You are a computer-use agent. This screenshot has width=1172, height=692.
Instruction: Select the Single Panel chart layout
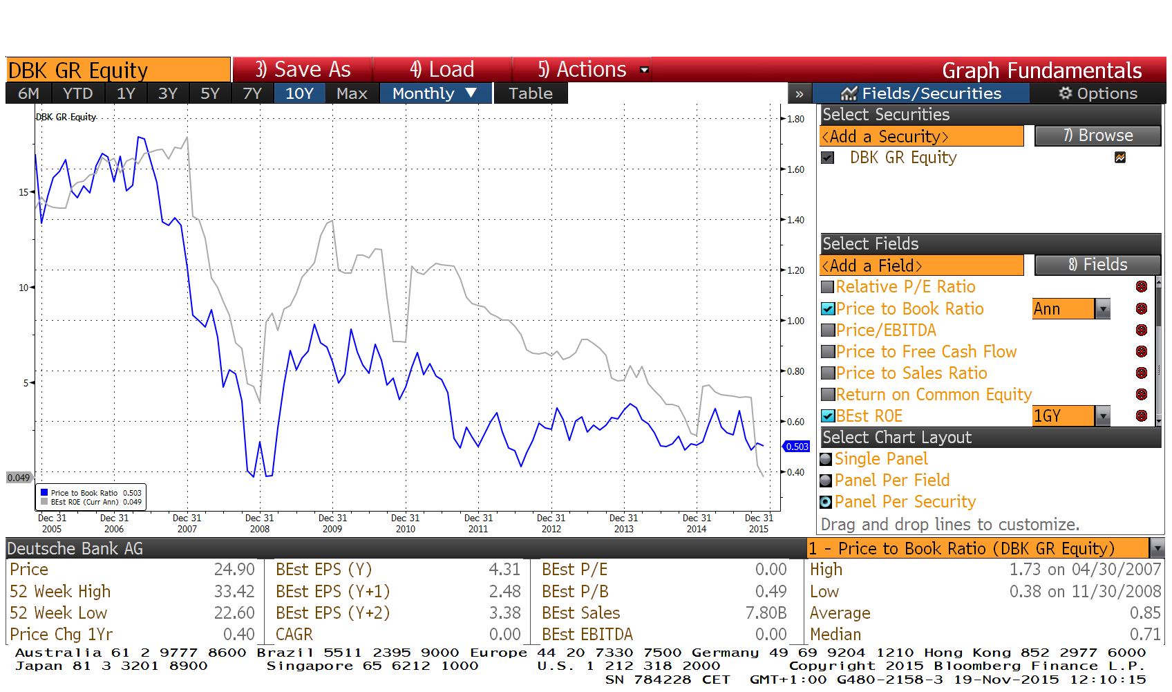click(826, 459)
